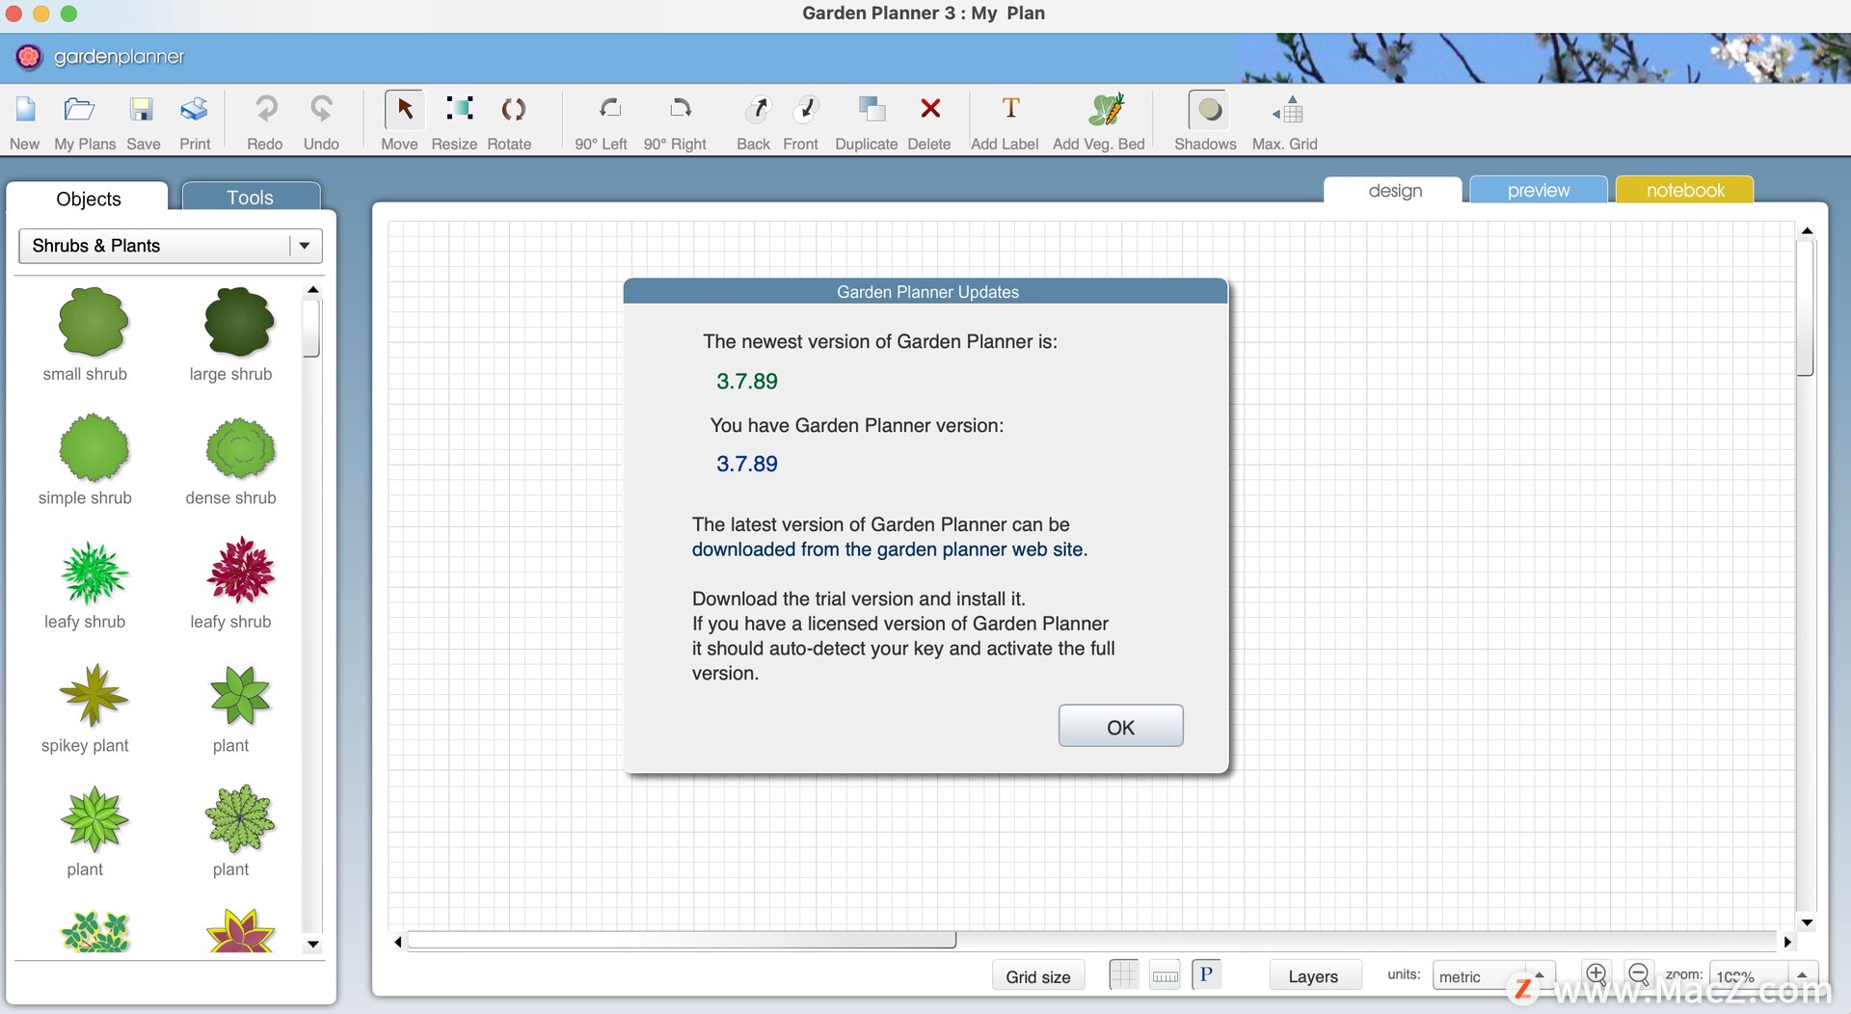Zoom out with the minus magnifier
This screenshot has height=1014, width=1851.
(x=1639, y=974)
